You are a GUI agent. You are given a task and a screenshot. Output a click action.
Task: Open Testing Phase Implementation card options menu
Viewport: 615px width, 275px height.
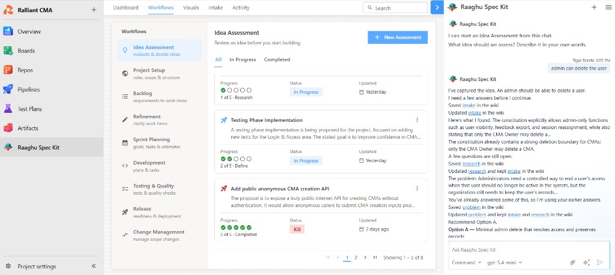(417, 120)
